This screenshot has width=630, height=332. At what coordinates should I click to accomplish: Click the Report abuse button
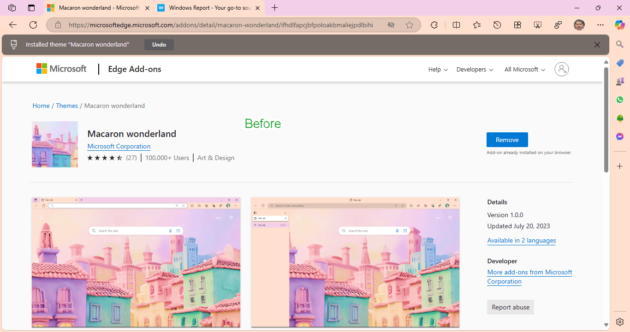pos(511,307)
